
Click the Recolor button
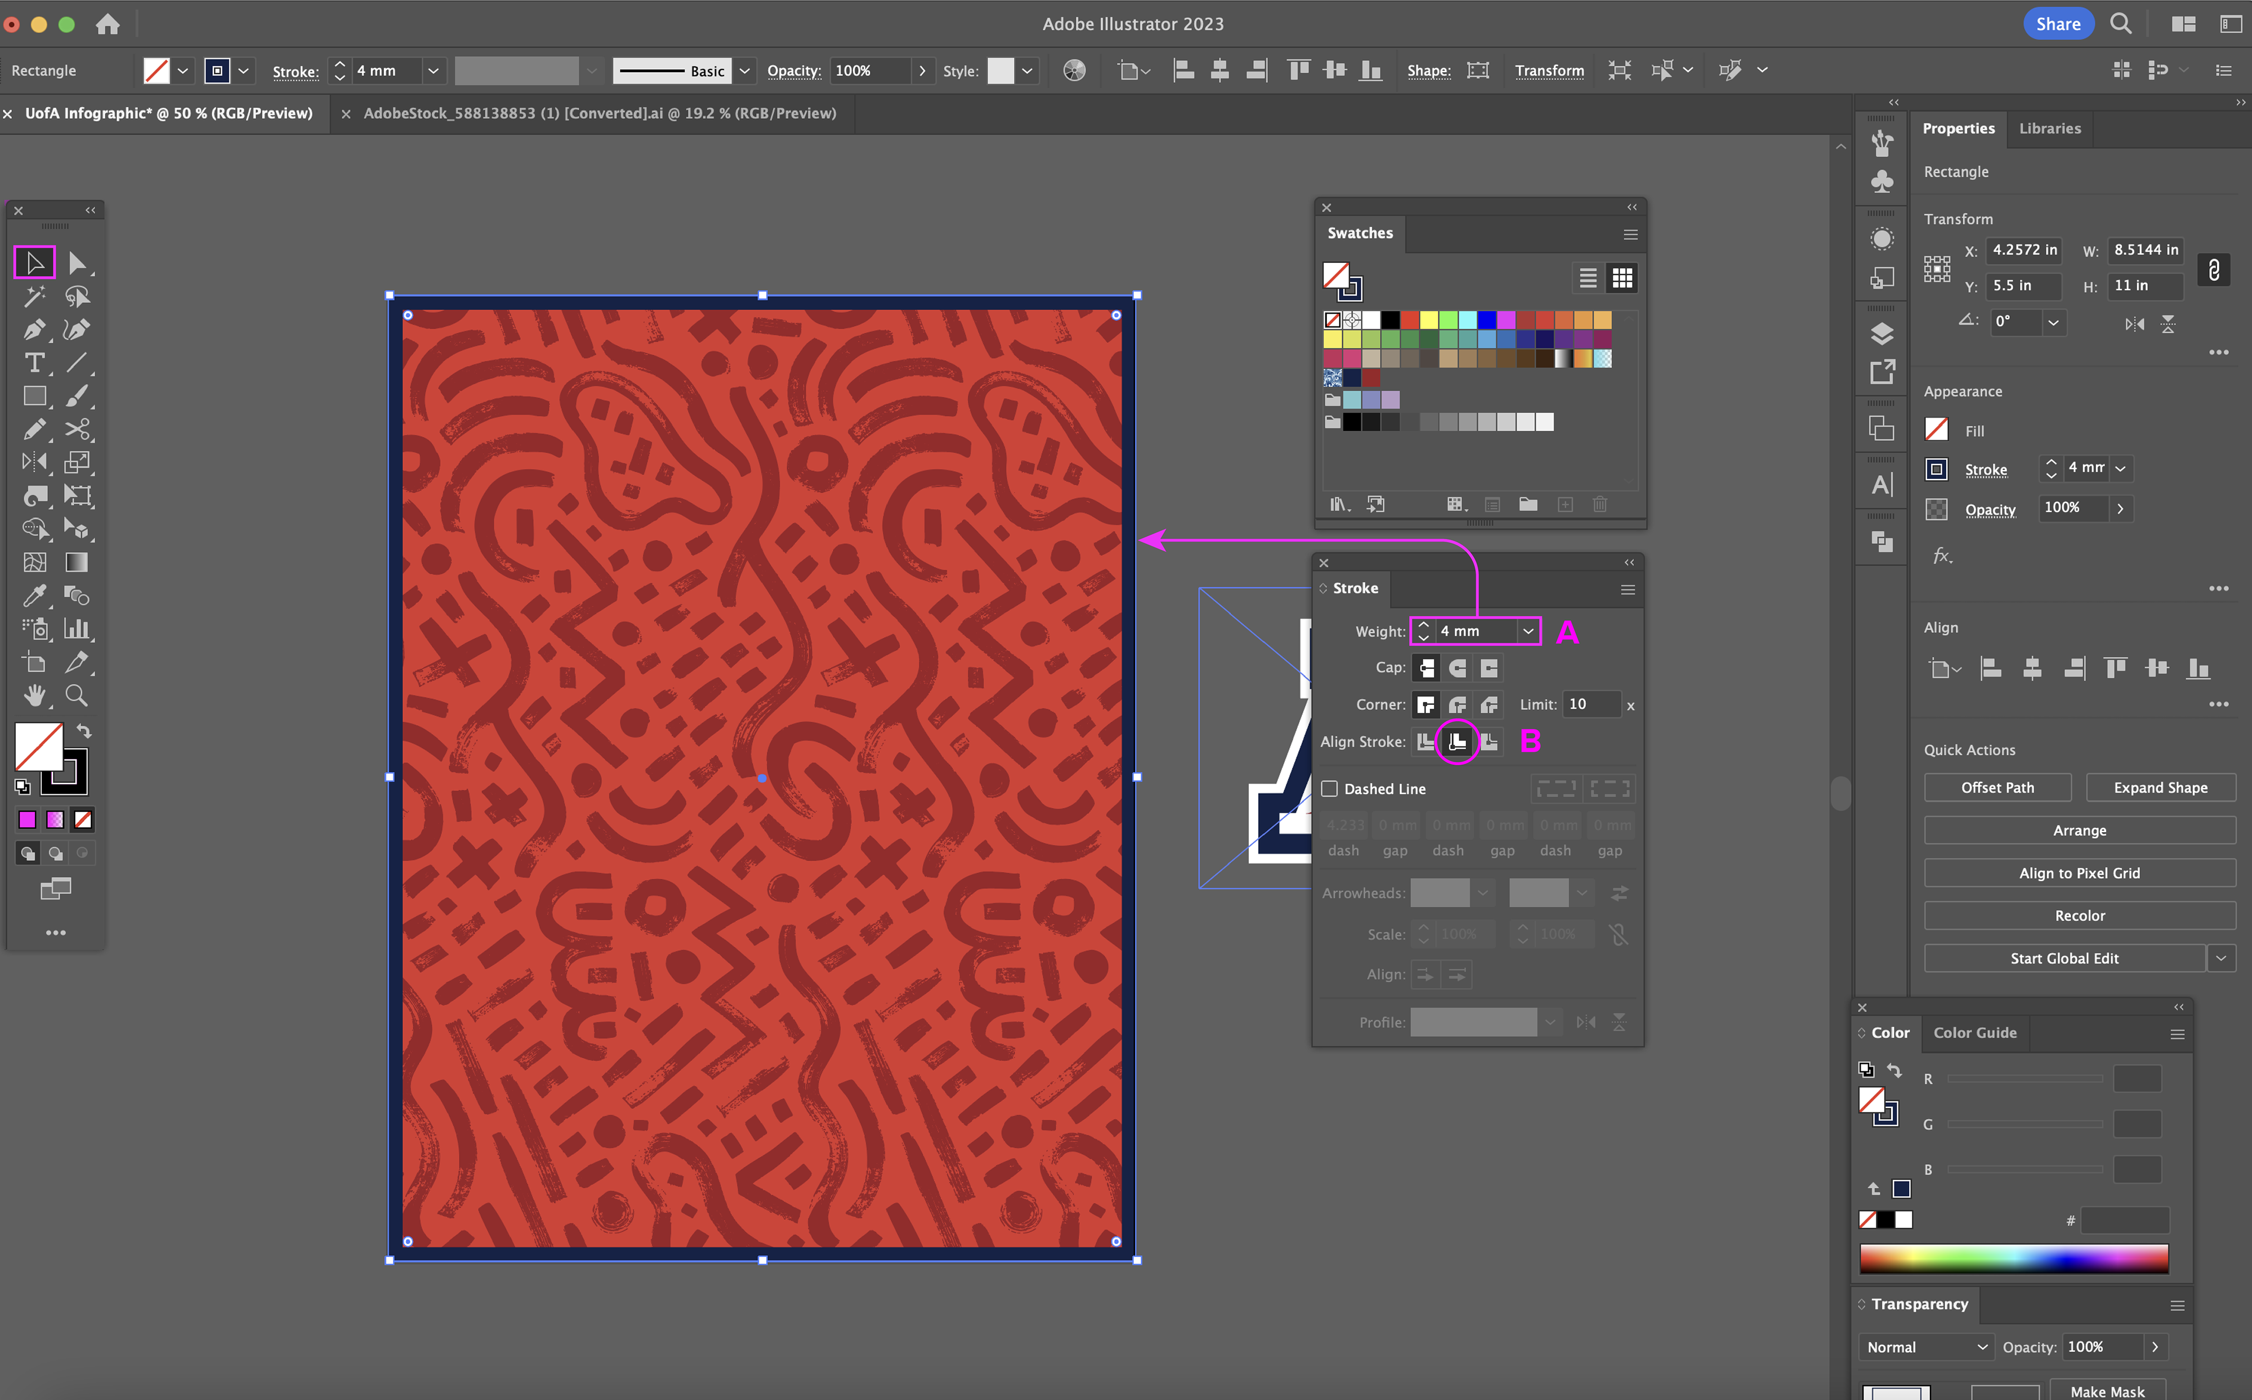(x=2079, y=916)
